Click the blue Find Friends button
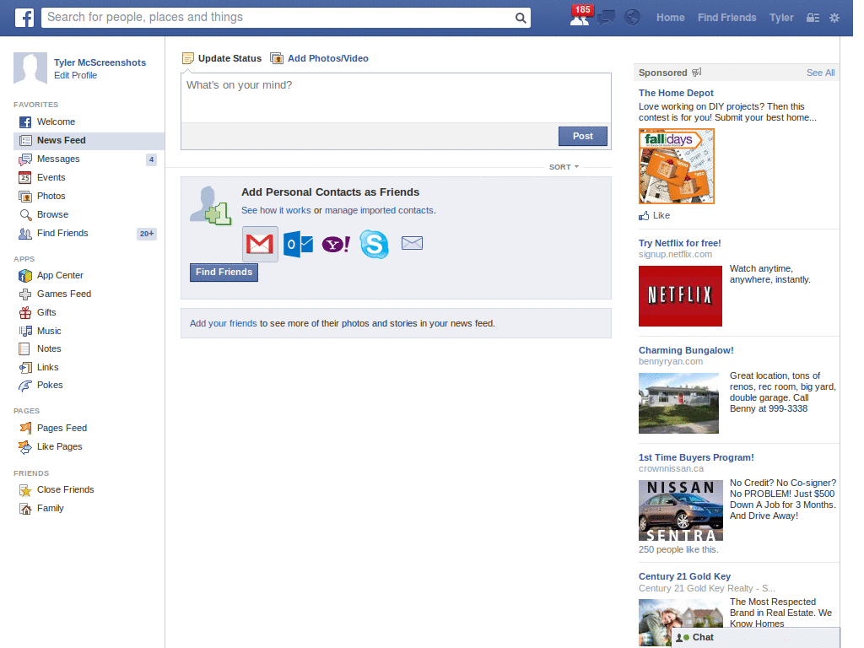The height and width of the screenshot is (648, 864). [224, 273]
